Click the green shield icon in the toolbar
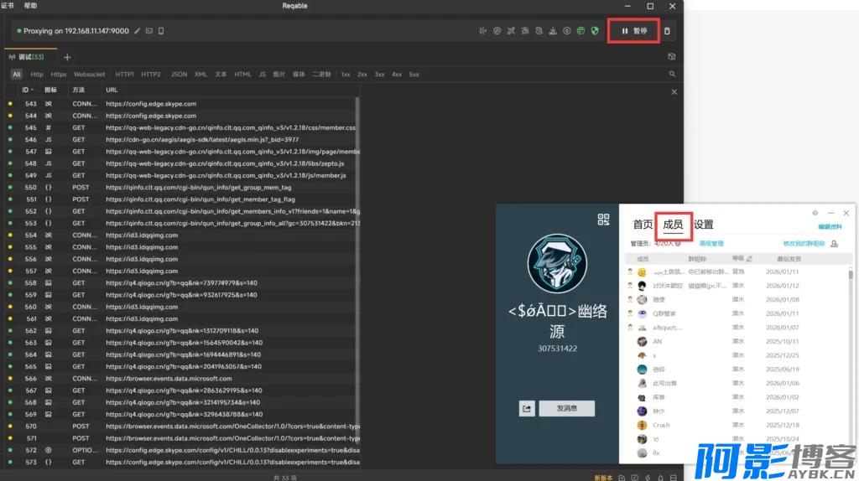859x481 pixels. 595,31
